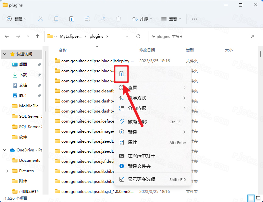Switch to large thumbnails view in status bar
This screenshot has height=202, width=263.
point(258,198)
